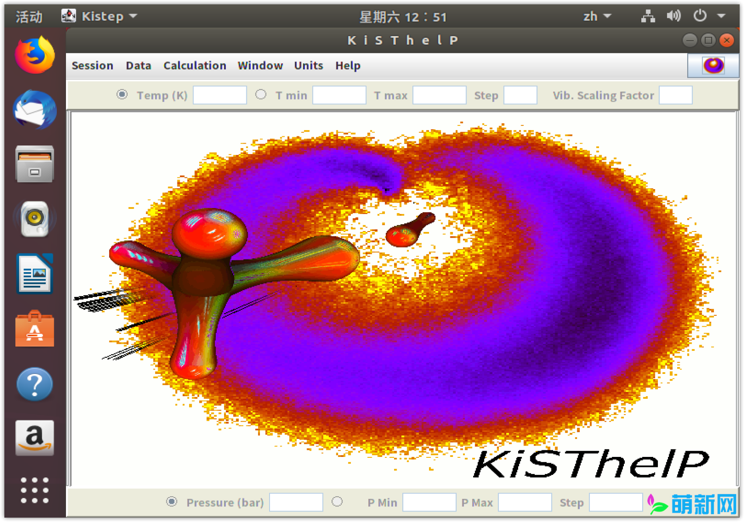This screenshot has width=744, height=522.
Task: Select the P Min range radio button
Action: click(x=337, y=502)
